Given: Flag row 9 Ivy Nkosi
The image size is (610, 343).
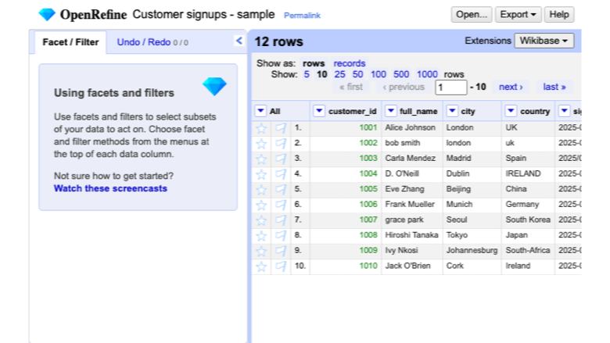Looking at the screenshot, I should (281, 252).
